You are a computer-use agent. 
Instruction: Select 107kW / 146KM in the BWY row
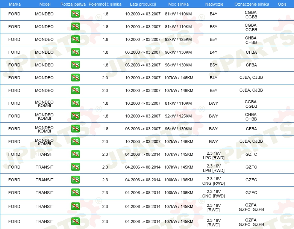click(179, 142)
